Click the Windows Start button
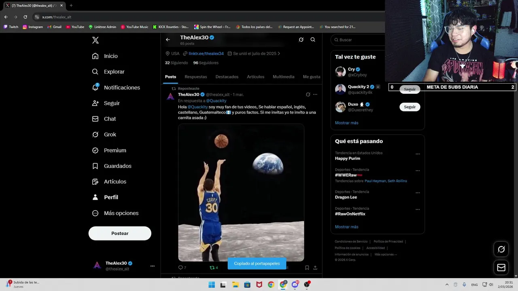The image size is (518, 291). [x=212, y=285]
